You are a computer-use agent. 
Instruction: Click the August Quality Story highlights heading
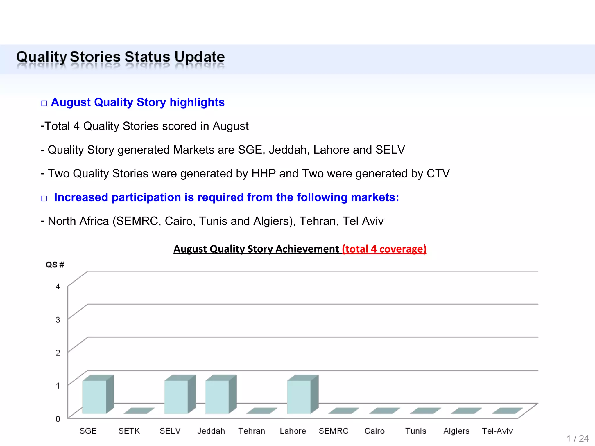[x=137, y=102]
